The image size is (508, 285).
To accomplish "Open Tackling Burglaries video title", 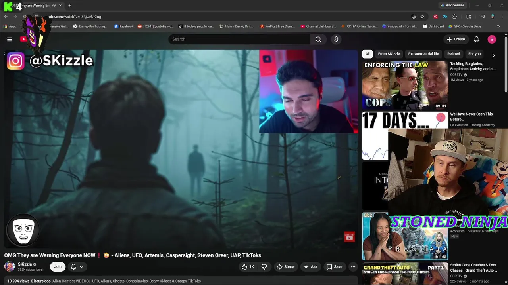I will pos(473,66).
